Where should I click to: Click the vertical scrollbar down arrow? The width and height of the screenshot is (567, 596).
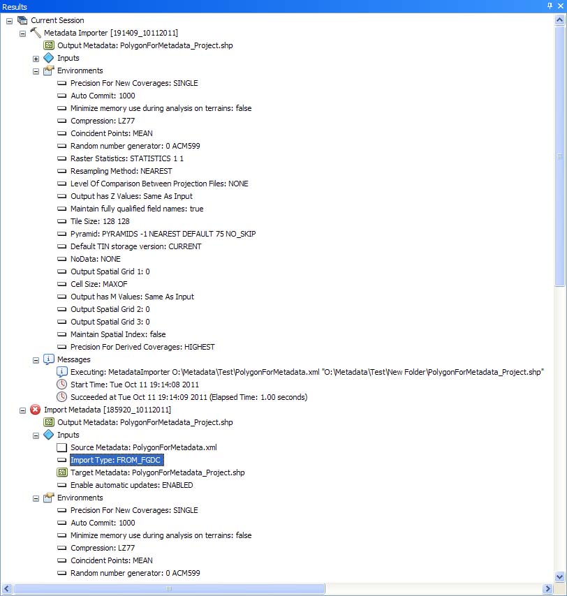[559, 576]
